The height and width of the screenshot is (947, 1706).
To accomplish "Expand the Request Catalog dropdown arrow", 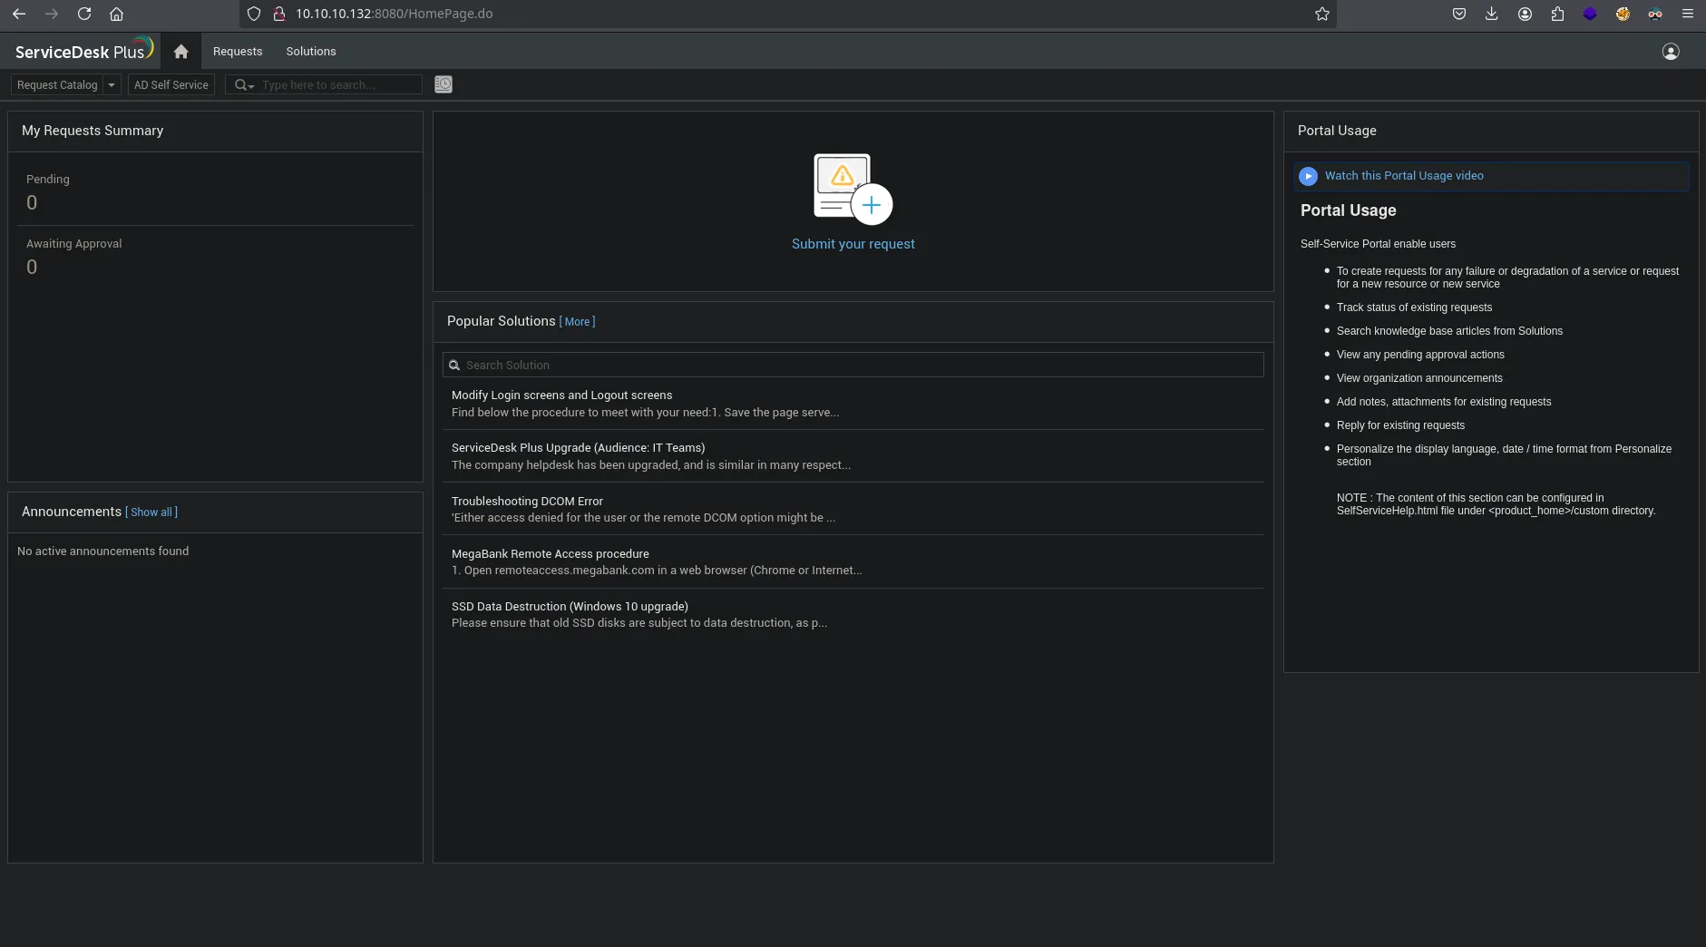I will tap(112, 85).
